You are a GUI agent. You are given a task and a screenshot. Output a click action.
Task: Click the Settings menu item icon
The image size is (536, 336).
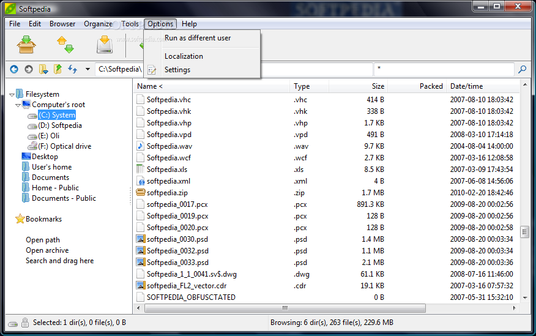coord(151,70)
